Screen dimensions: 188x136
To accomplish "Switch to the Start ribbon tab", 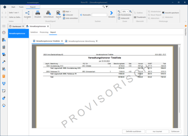I will [13, 7].
